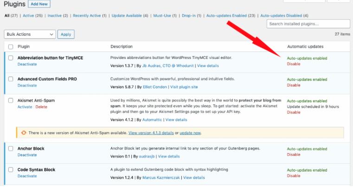Open Must-Use plugins filter
353x187 pixels.
click(x=162, y=16)
